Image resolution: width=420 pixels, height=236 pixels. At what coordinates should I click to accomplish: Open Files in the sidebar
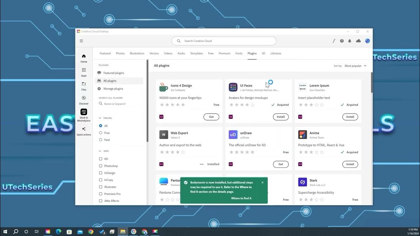(84, 86)
